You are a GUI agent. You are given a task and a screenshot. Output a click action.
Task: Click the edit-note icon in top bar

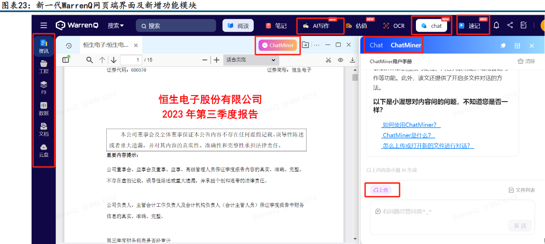524,25
